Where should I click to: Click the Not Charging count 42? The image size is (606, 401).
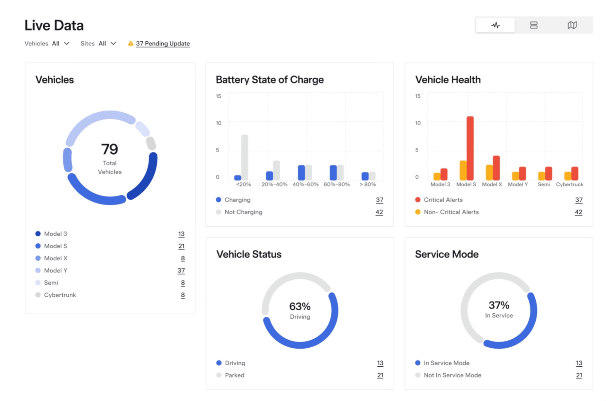click(x=379, y=212)
